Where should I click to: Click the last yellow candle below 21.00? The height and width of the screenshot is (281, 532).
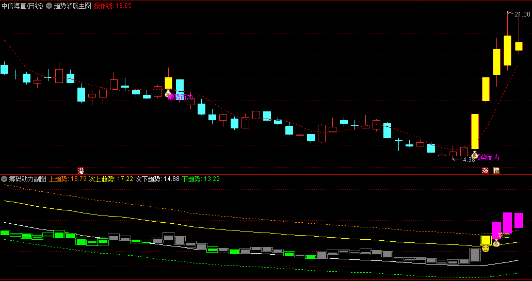pos(519,46)
